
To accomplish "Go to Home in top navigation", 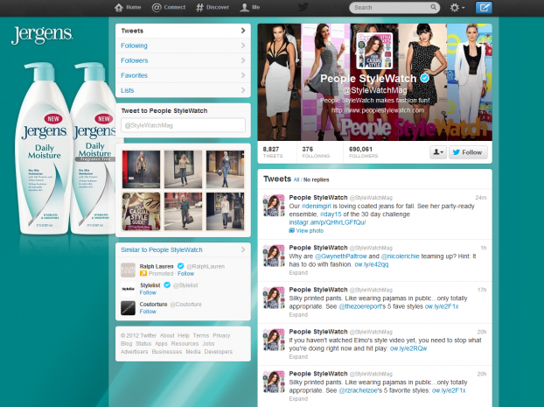I will point(128,7).
